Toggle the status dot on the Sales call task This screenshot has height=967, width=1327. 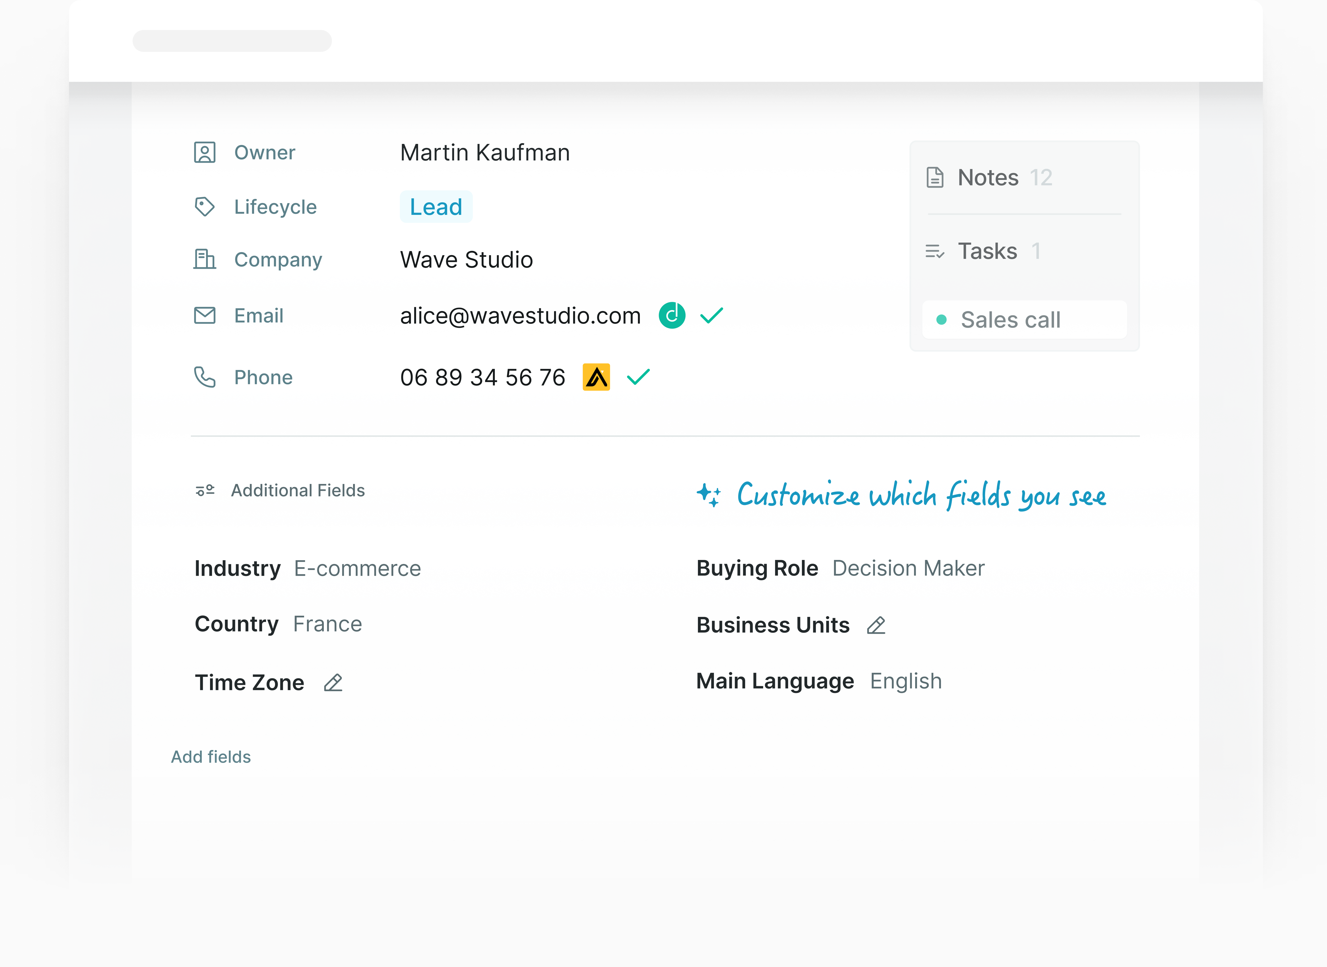pos(942,320)
